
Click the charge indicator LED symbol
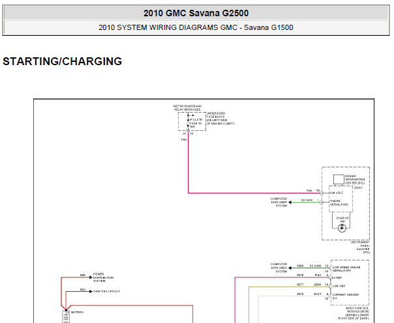coord(342,228)
